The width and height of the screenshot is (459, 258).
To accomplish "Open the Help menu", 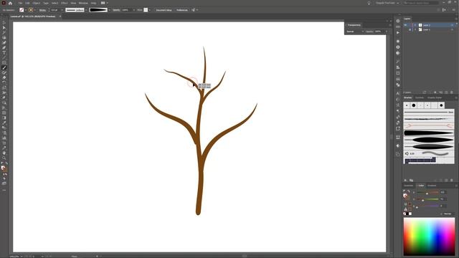I will [x=93, y=3].
